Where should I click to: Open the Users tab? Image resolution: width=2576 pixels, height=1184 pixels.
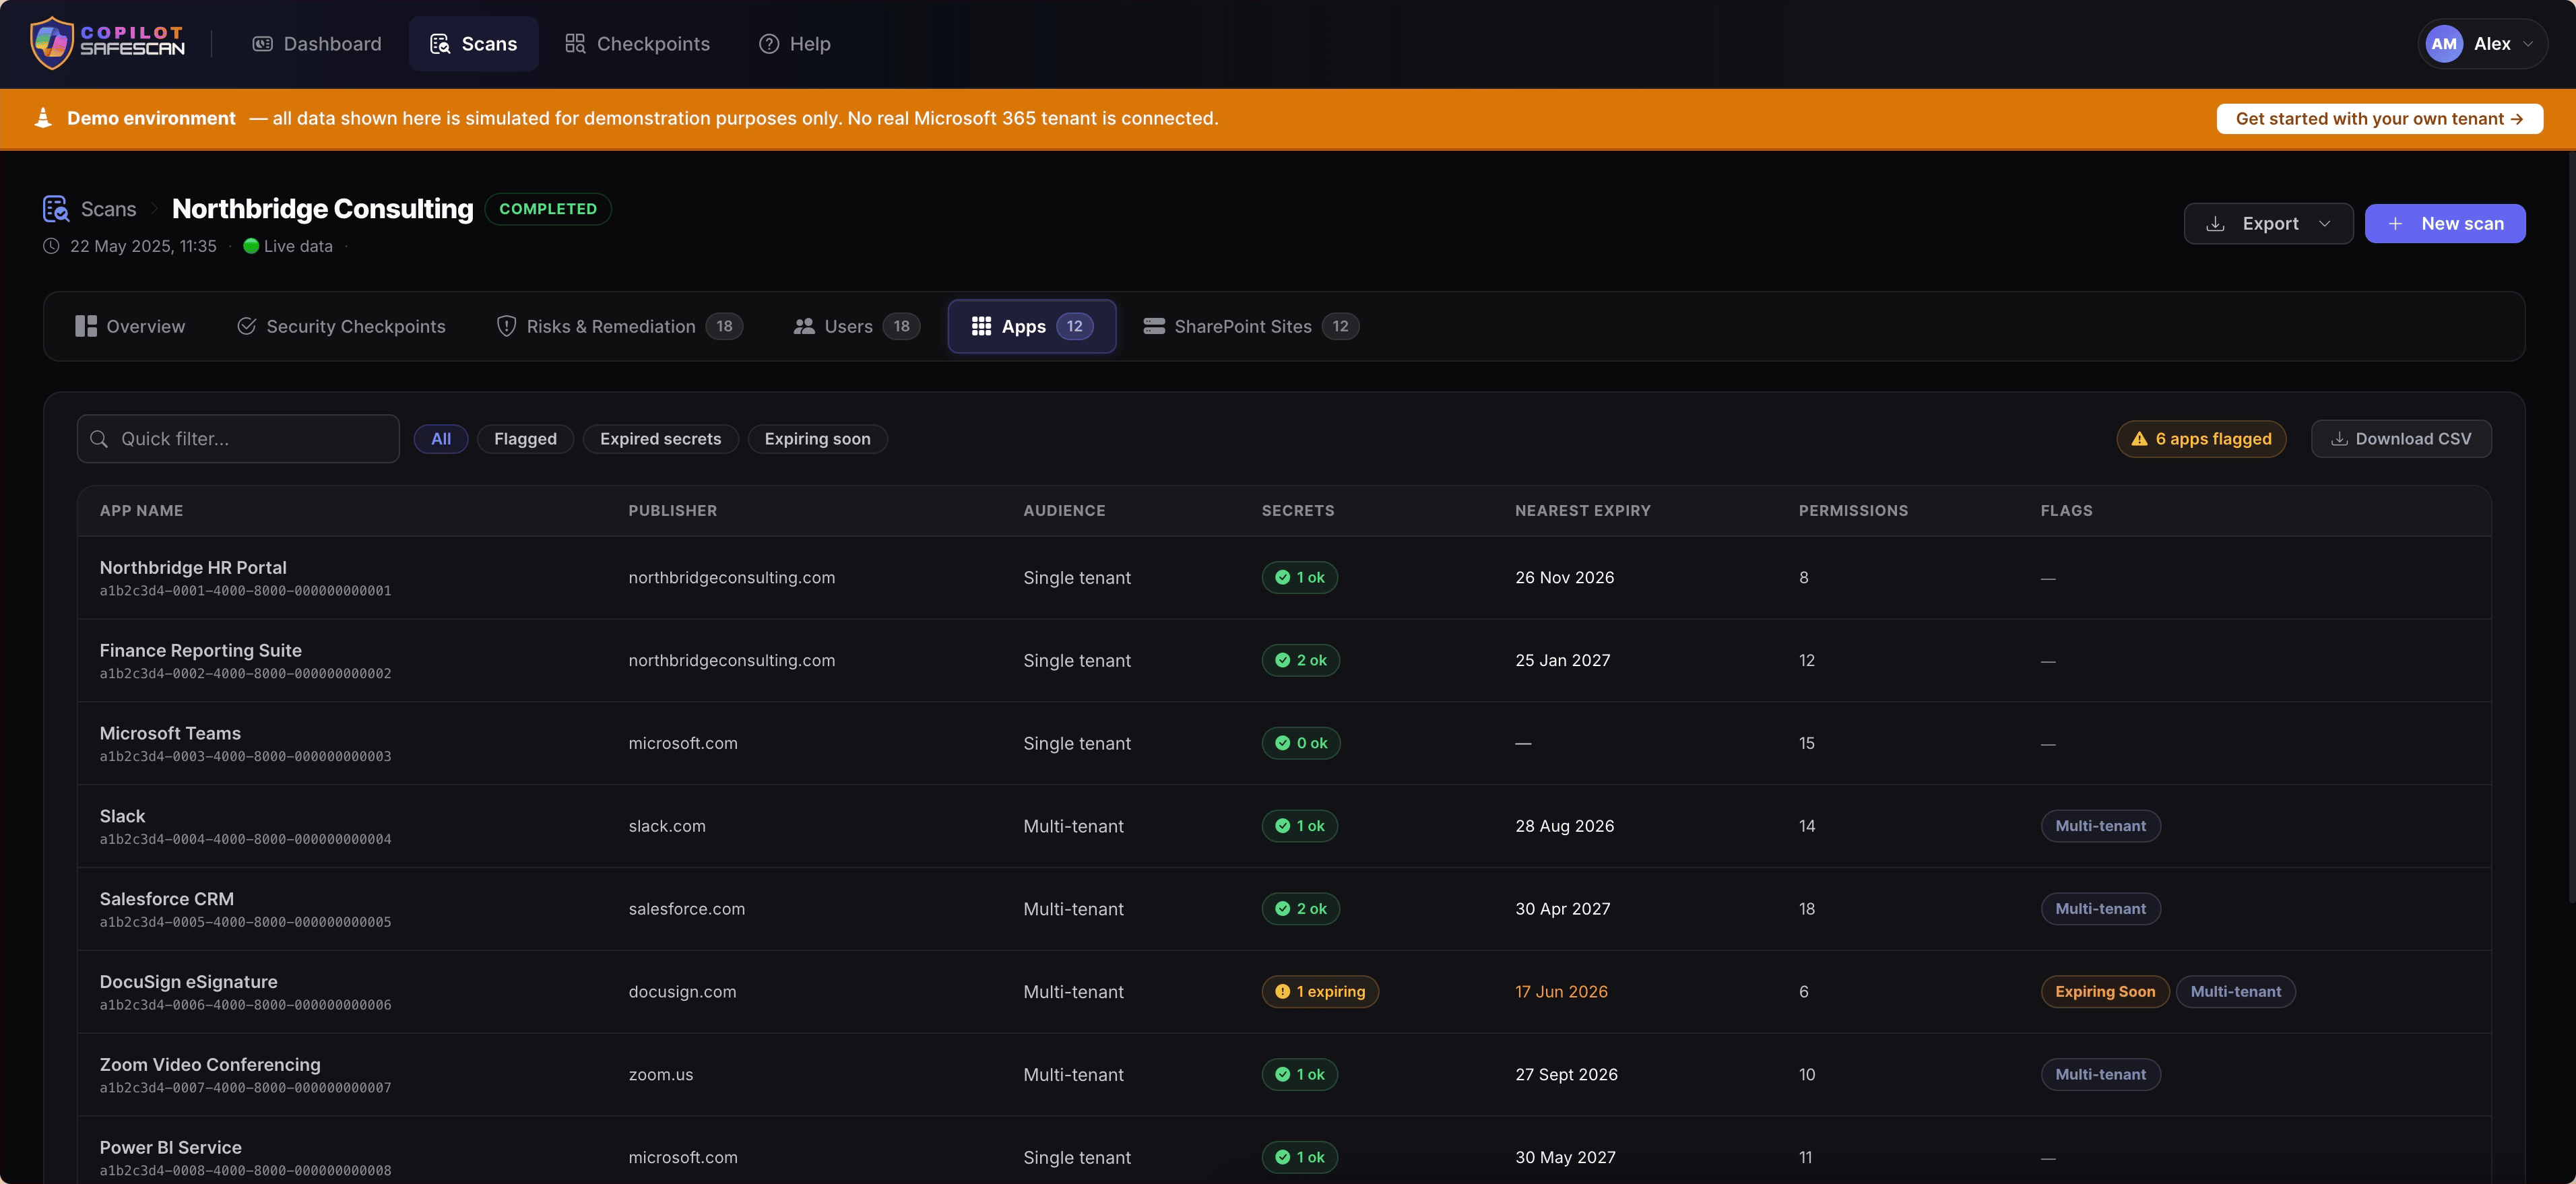pyautogui.click(x=856, y=326)
